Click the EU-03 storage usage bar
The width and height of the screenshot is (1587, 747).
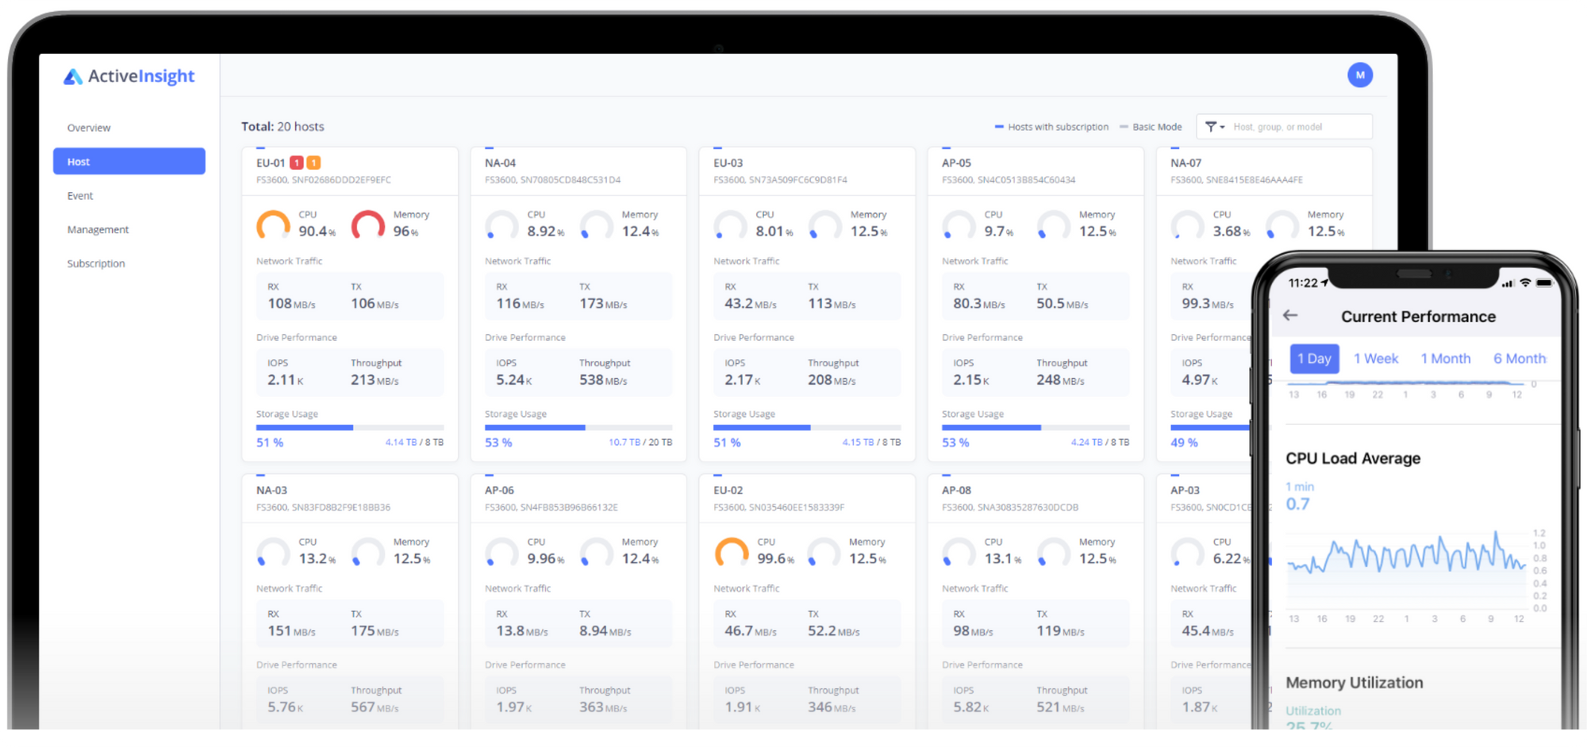pos(807,427)
